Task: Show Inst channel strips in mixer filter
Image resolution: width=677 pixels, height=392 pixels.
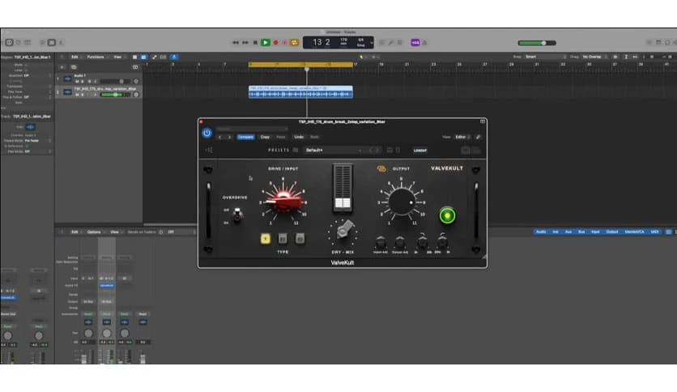Action: click(x=556, y=232)
